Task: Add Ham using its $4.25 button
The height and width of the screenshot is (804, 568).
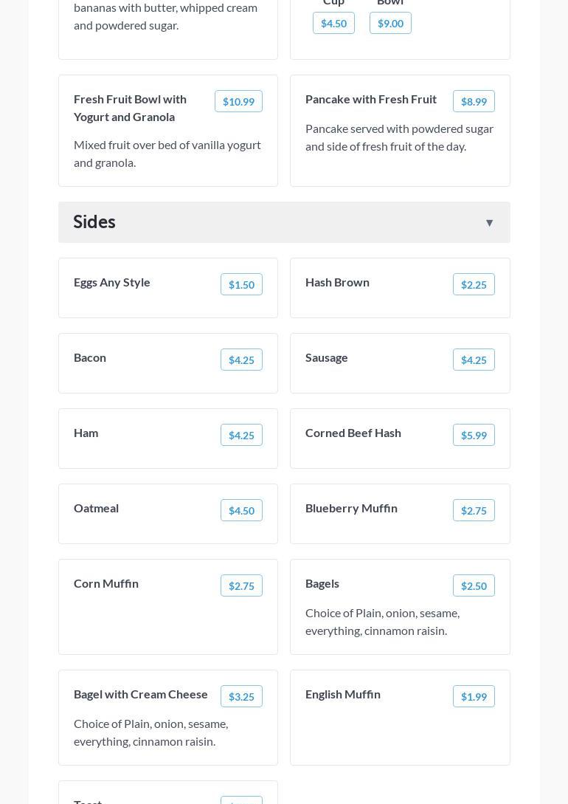Action: click(x=241, y=436)
